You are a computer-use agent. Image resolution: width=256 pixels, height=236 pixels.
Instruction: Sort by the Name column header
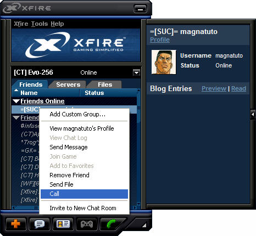coord(46,93)
